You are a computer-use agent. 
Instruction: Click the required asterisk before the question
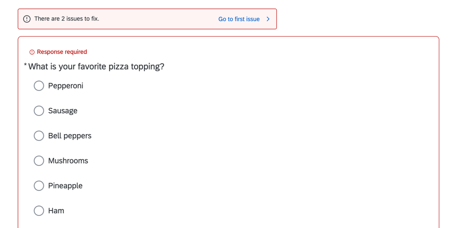tap(25, 65)
